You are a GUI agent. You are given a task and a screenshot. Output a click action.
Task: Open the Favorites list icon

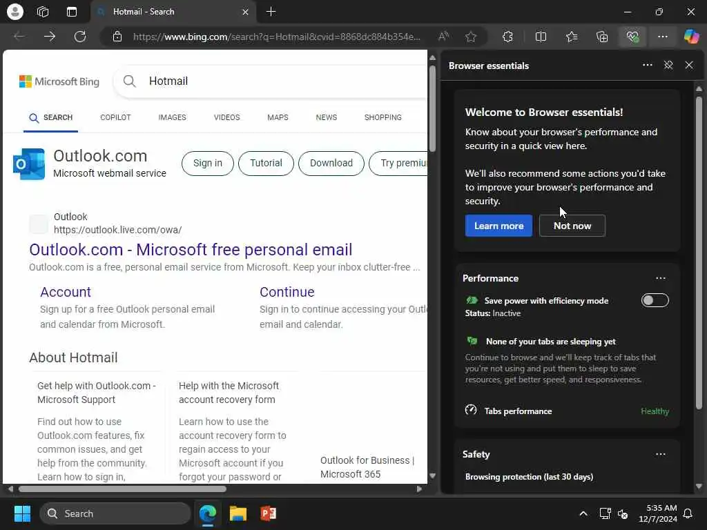point(572,37)
